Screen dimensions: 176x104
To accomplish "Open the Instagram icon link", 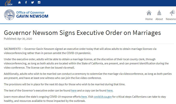I will click(39, 2).
